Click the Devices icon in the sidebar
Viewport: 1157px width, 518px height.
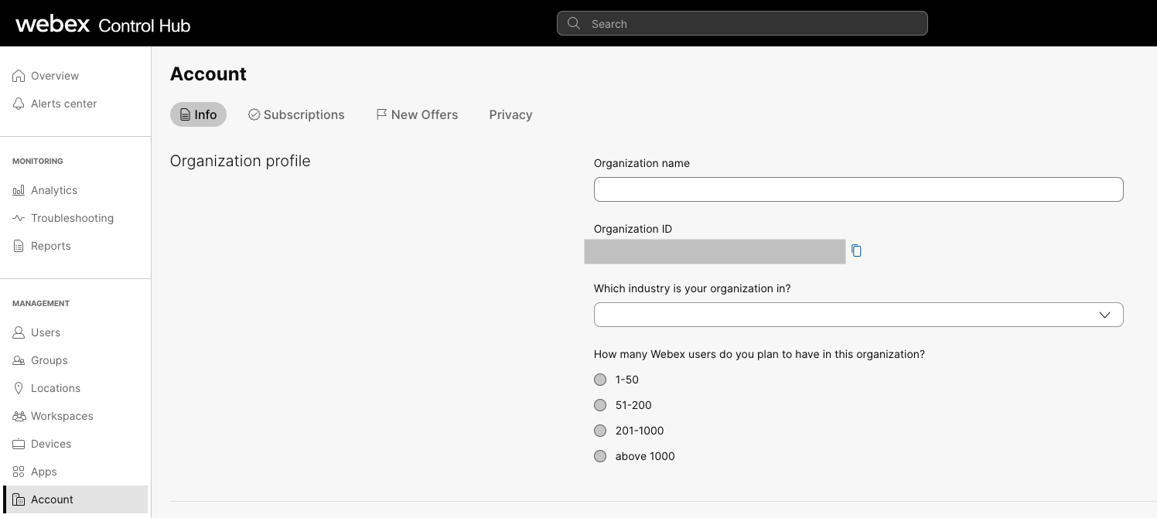point(18,444)
